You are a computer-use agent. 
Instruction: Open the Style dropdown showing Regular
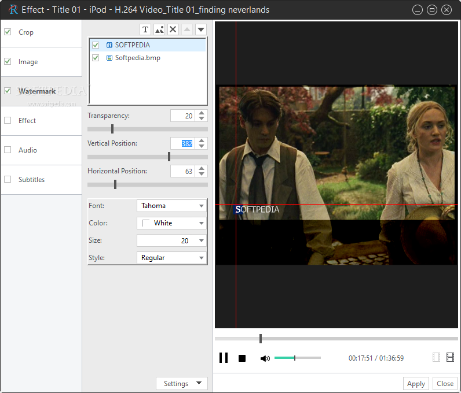(171, 258)
